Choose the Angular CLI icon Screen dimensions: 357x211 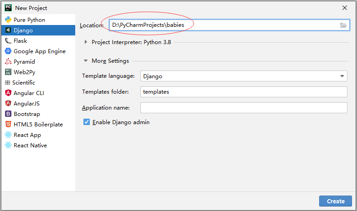(8, 93)
